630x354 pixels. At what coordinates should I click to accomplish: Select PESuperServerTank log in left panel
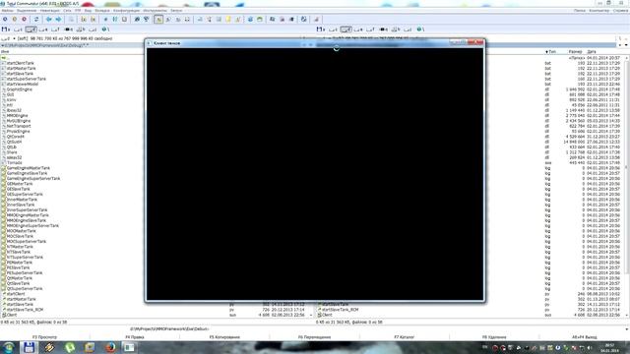point(25,273)
